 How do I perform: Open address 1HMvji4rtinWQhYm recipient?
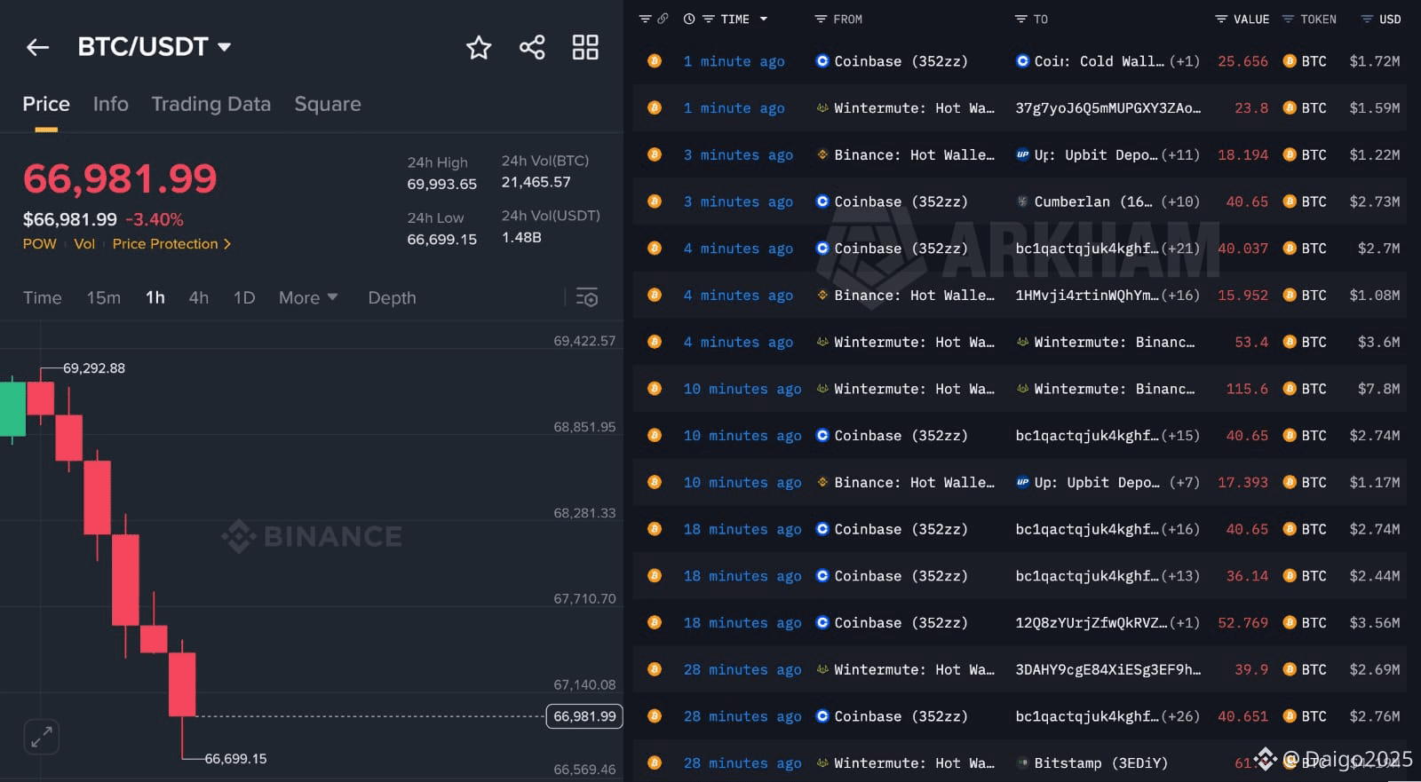(1086, 296)
